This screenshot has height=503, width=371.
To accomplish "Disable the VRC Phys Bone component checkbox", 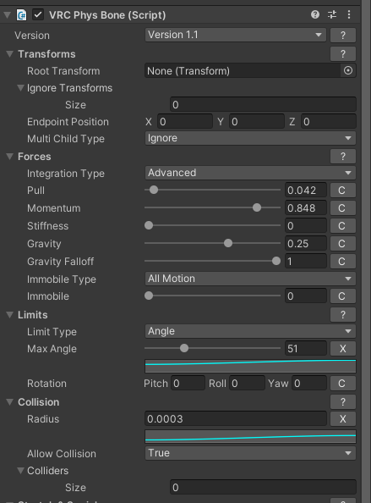I will click(x=38, y=14).
